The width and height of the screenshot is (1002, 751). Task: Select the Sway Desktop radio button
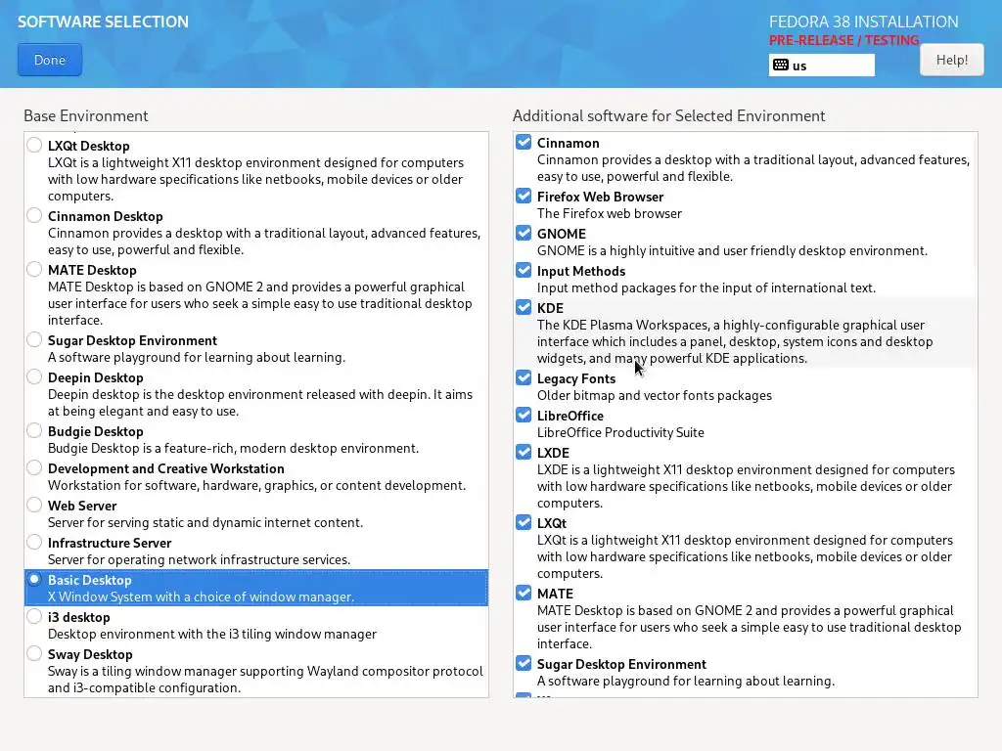click(x=34, y=653)
